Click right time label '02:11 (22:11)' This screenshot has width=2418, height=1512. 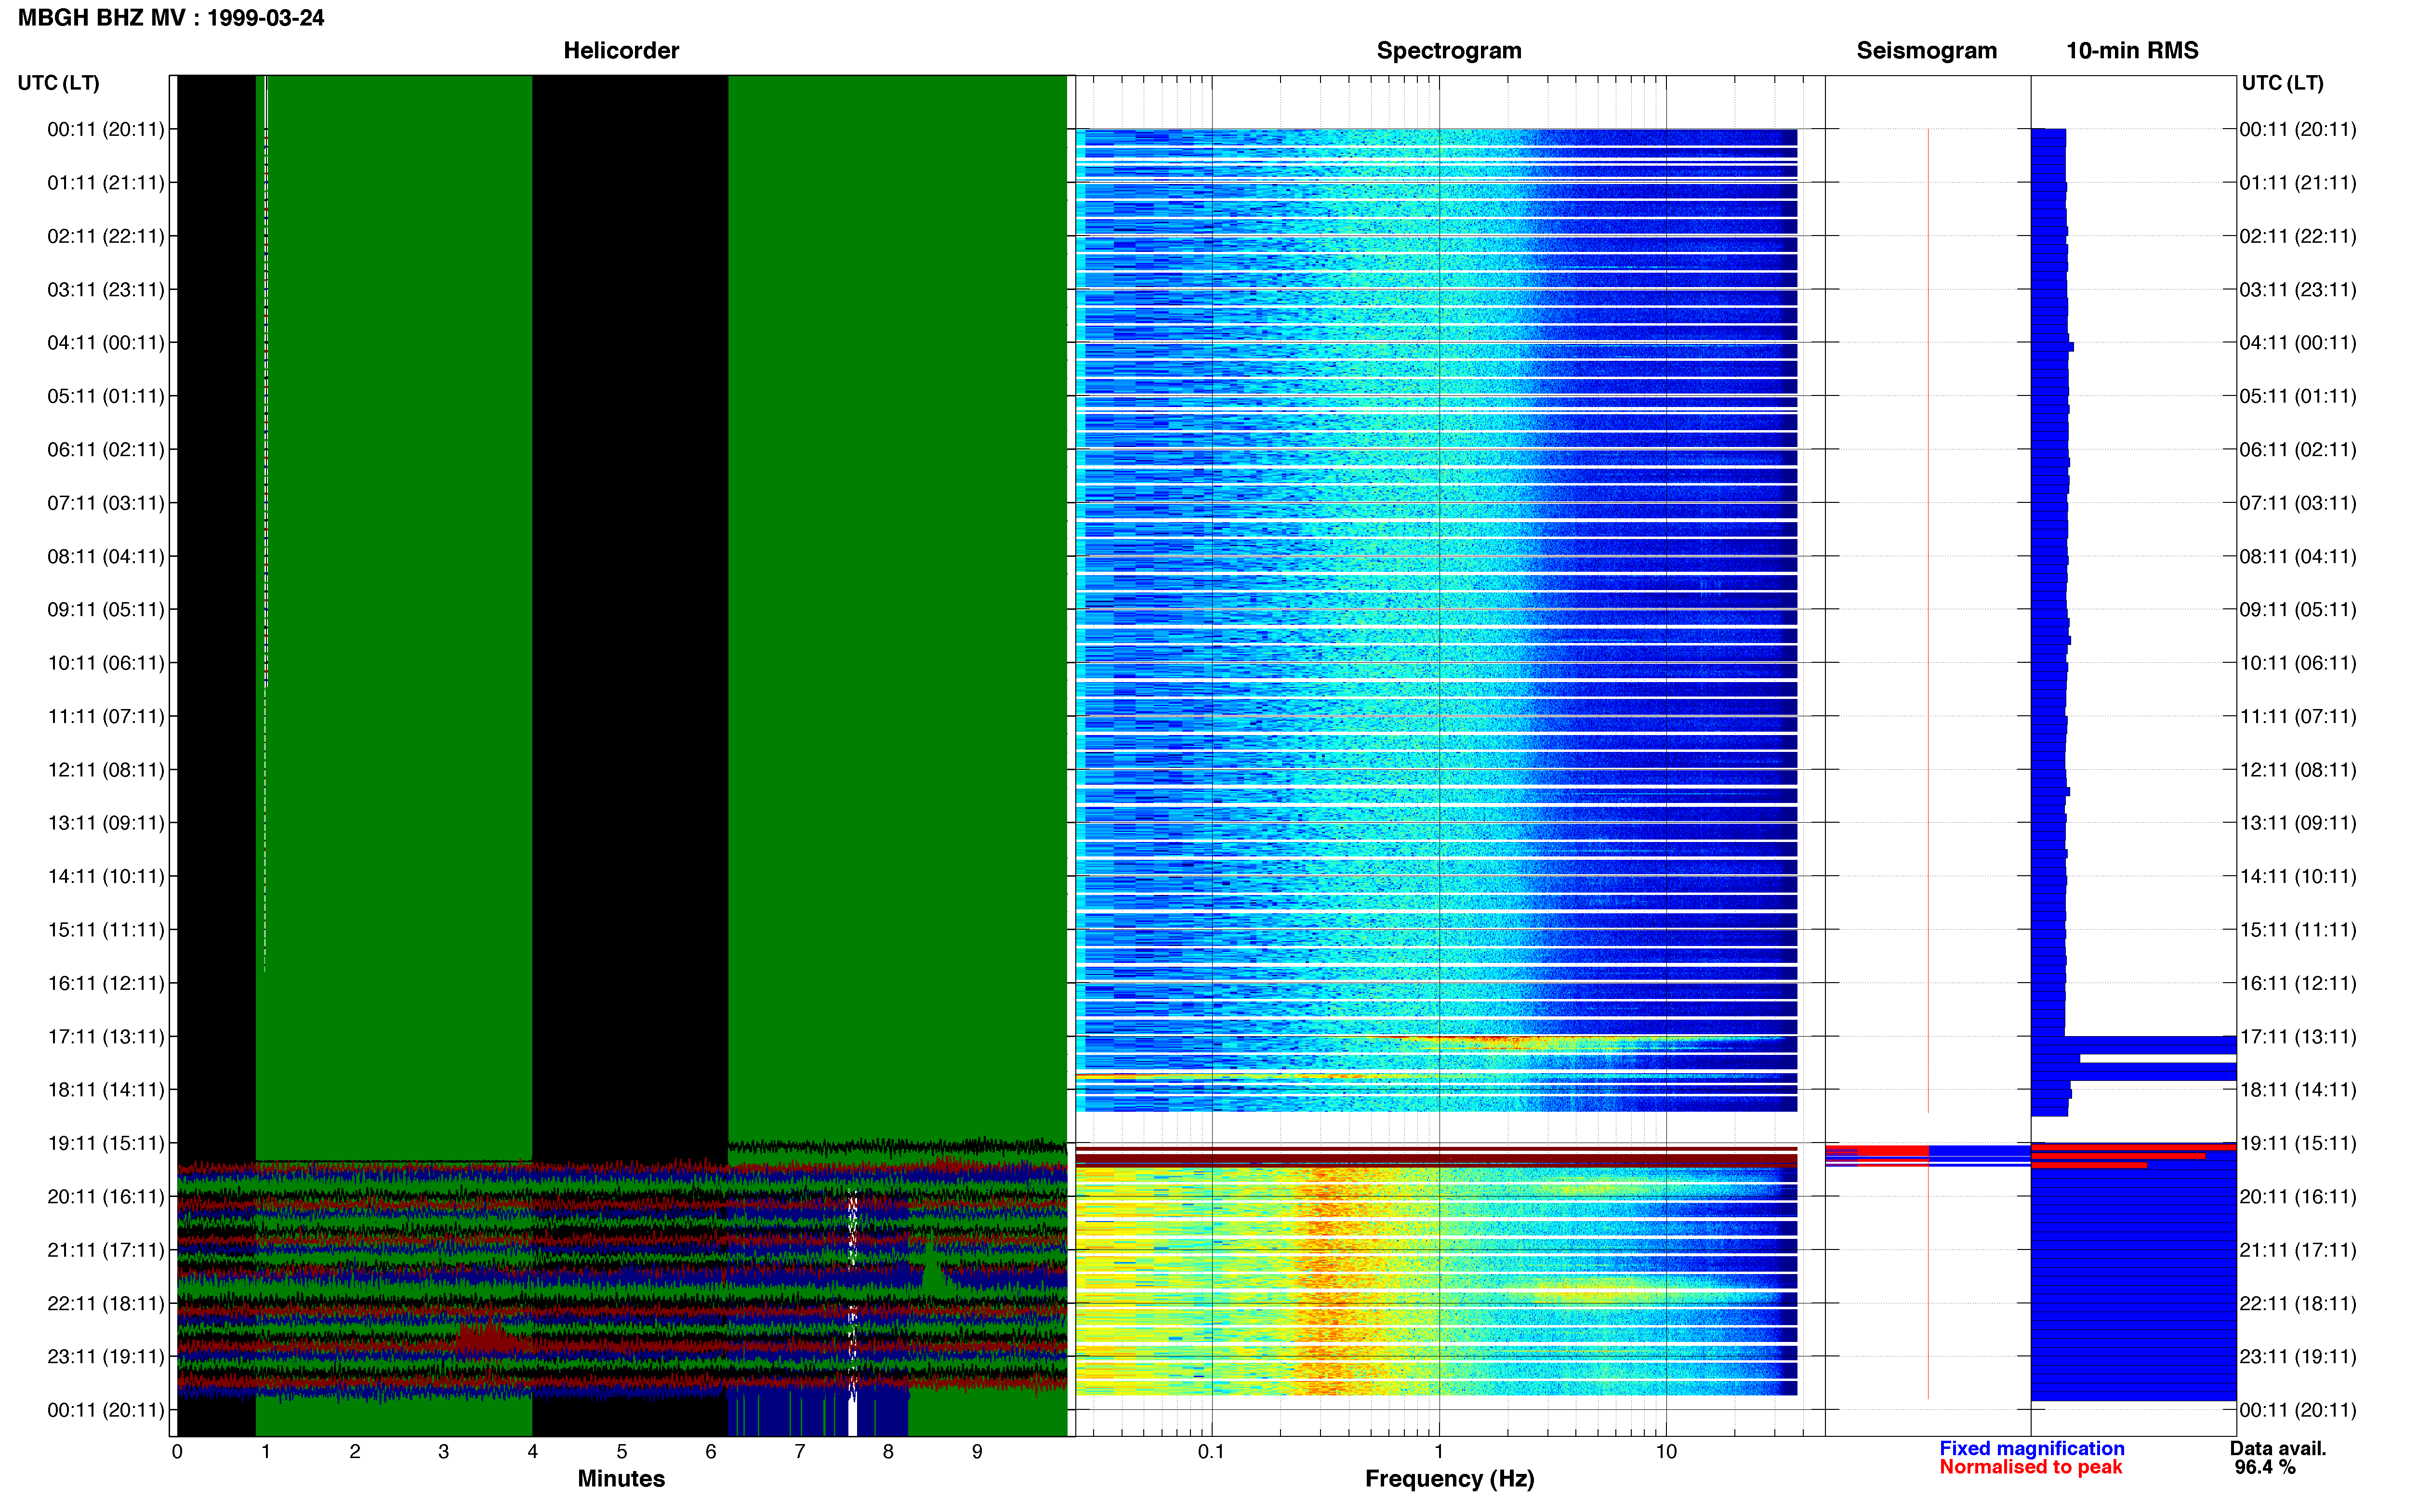coord(2298,236)
